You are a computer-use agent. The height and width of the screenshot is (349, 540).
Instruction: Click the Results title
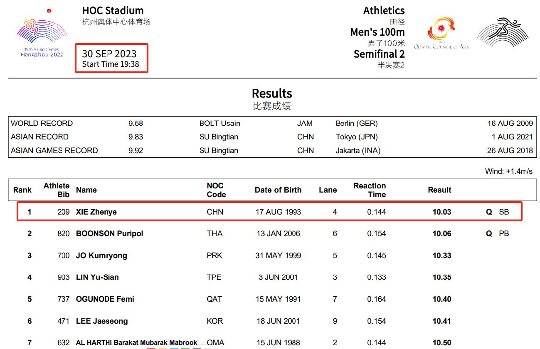[272, 93]
